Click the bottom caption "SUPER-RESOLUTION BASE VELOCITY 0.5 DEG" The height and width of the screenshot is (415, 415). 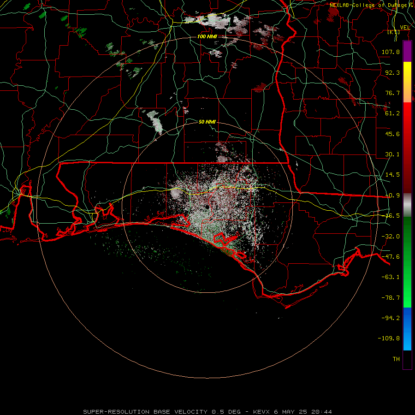pos(162,412)
